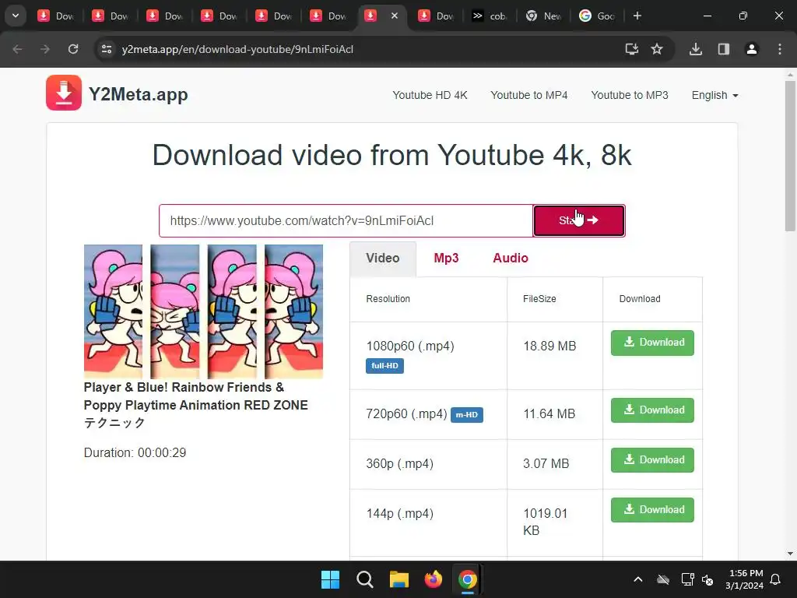Open Youtube to MP4 link
The height and width of the screenshot is (598, 797).
528,95
